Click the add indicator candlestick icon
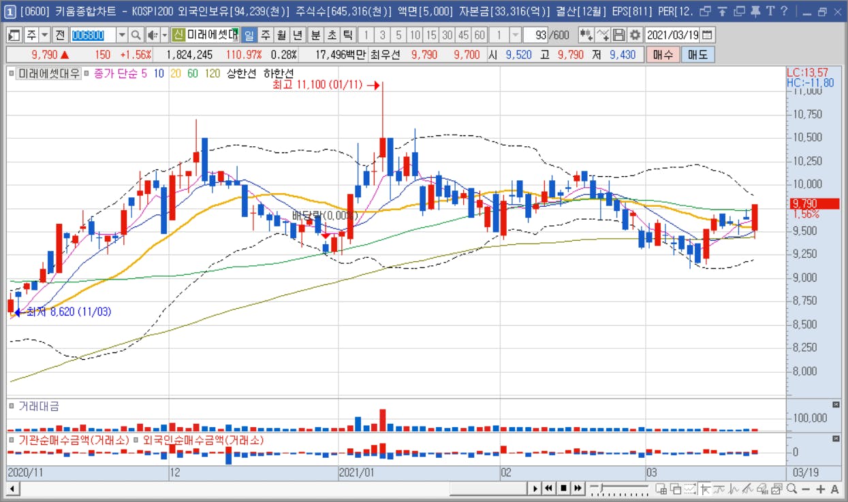Viewport: 848px width, 502px height. (x=586, y=35)
